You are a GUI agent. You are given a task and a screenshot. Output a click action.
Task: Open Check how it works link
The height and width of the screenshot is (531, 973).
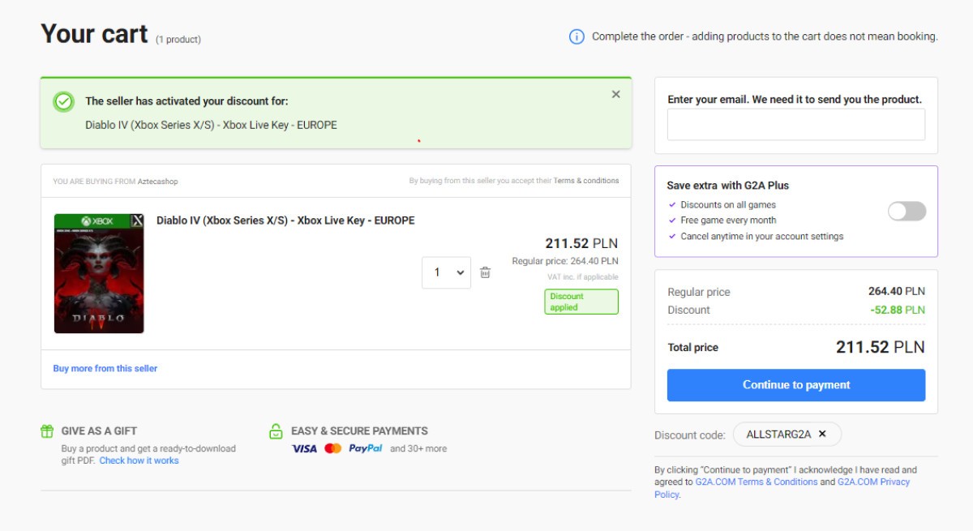[x=139, y=460]
